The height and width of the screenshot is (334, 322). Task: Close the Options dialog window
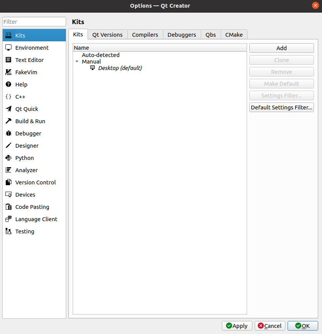[x=315, y=5]
